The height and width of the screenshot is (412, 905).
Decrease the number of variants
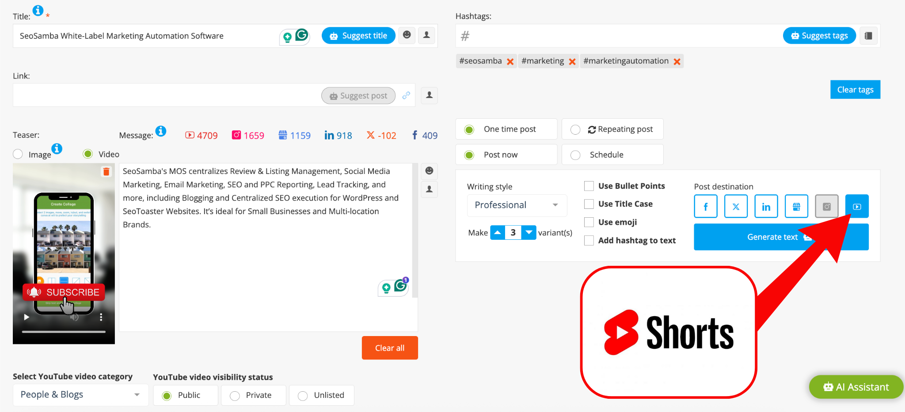click(x=529, y=232)
